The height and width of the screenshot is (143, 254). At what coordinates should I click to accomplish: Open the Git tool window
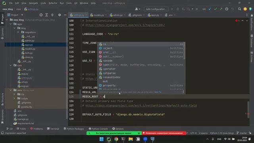point(10,129)
